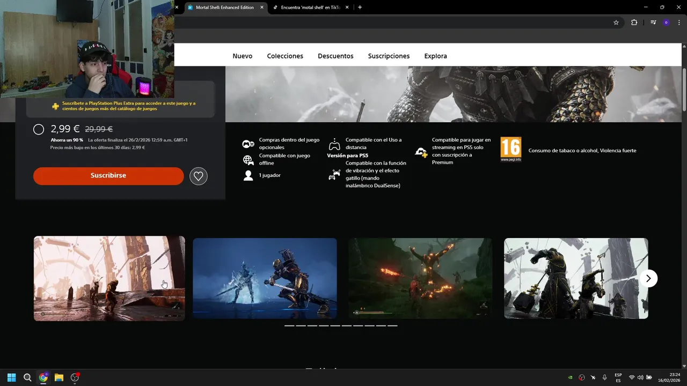Click the NVIDIA tray icon
Image resolution: width=687 pixels, height=386 pixels.
[x=570, y=377]
